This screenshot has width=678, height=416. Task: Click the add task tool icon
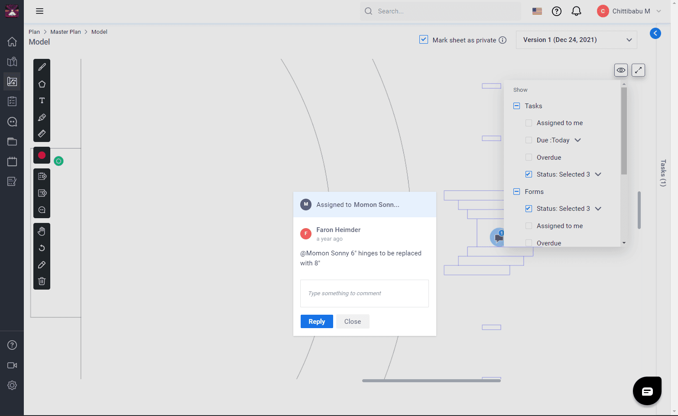(x=42, y=176)
